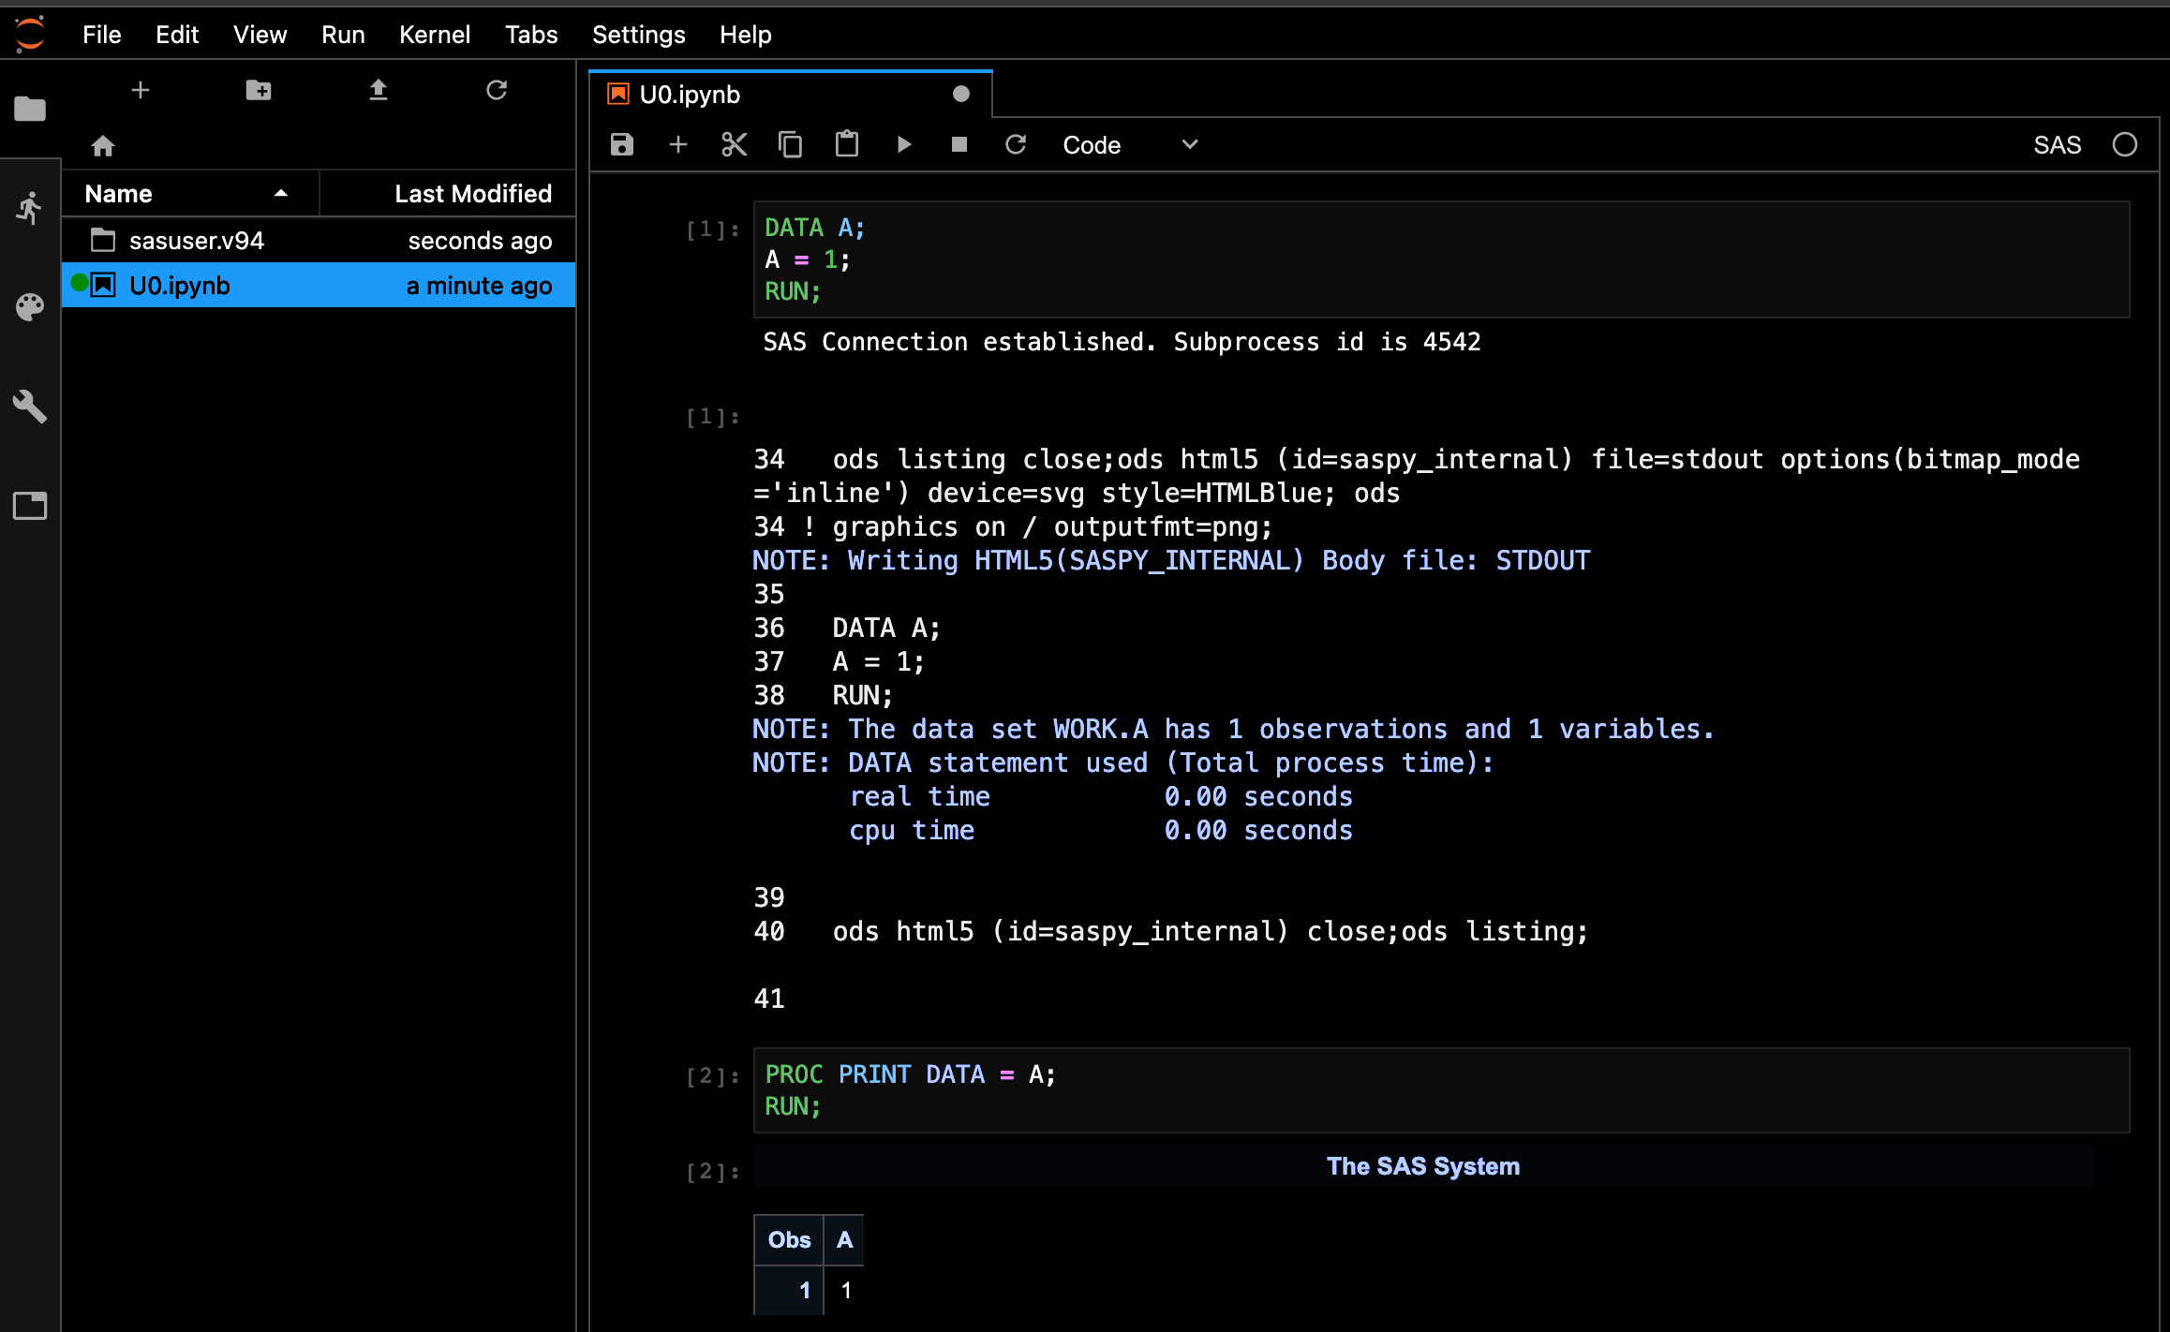Image resolution: width=2170 pixels, height=1332 pixels.
Task: Open the Commands palette sidebar icon
Action: (x=30, y=307)
